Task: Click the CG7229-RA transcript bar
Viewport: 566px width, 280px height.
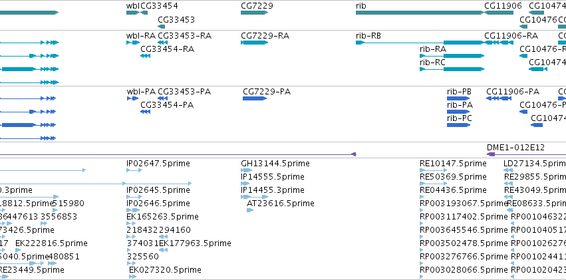Action: [x=255, y=43]
